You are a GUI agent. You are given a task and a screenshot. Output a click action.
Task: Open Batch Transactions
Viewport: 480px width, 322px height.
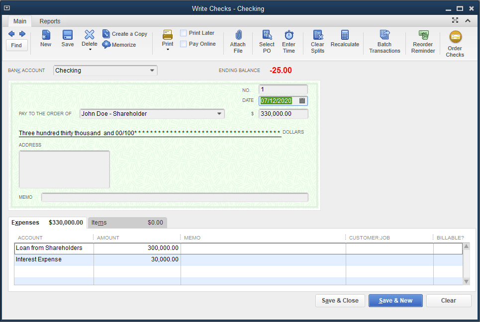pos(384,40)
